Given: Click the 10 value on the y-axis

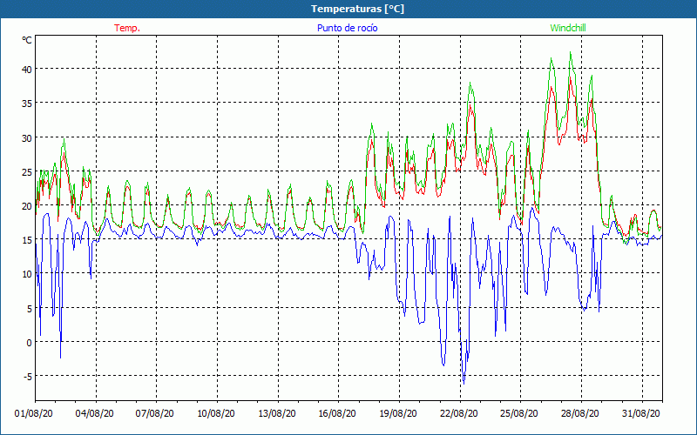Looking at the screenshot, I should click(x=27, y=274).
